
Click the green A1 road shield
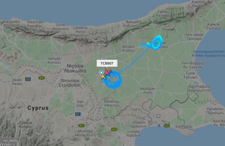[x=81, y=126]
